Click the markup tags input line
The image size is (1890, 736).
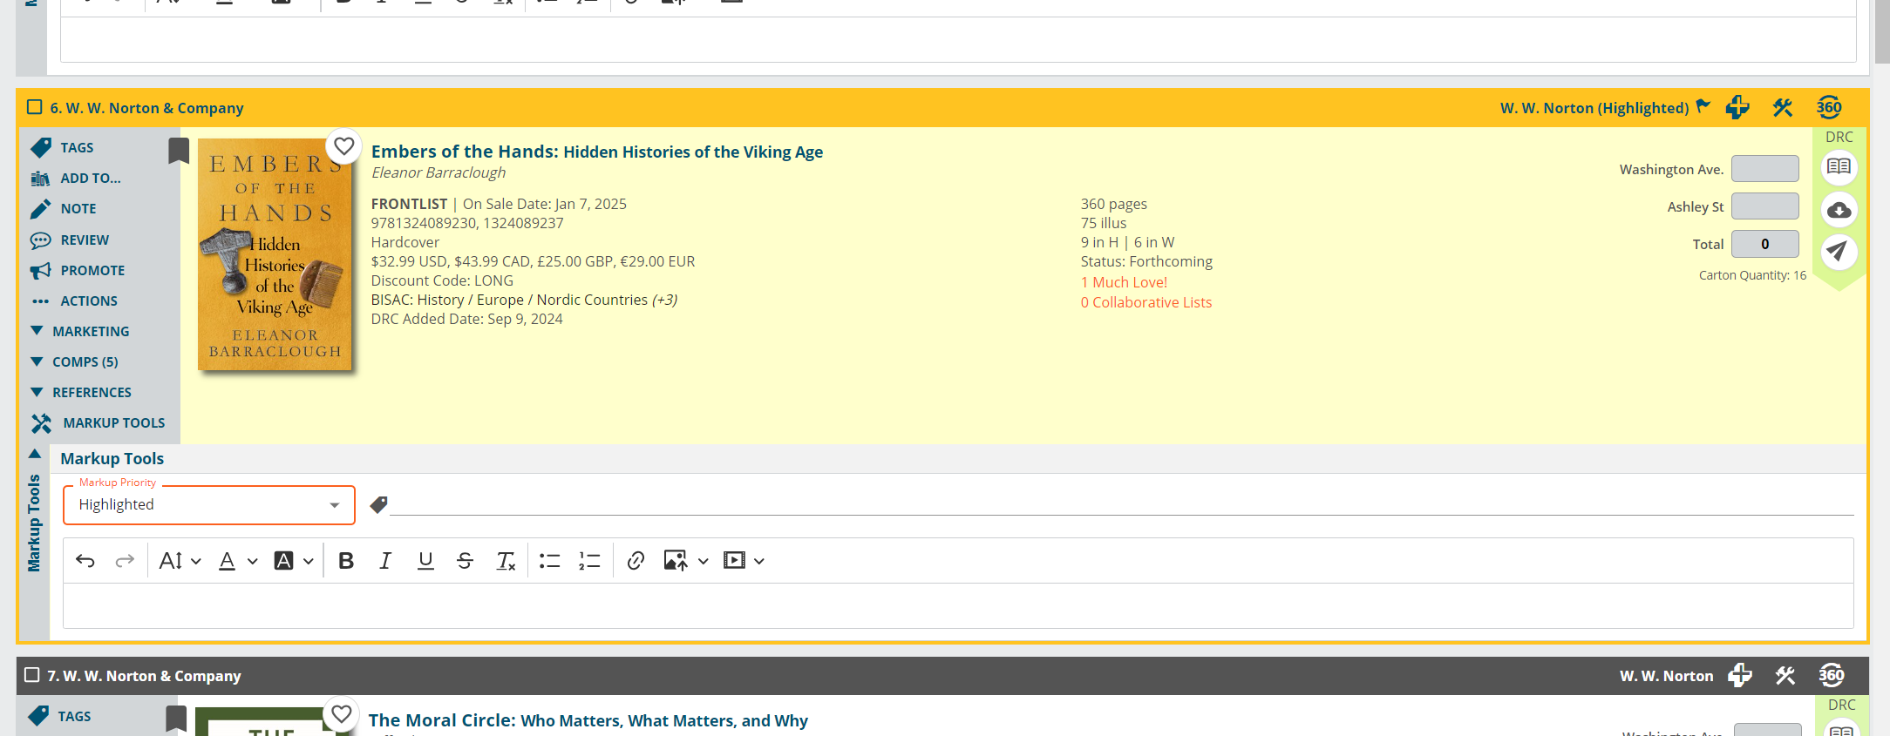click(1121, 504)
